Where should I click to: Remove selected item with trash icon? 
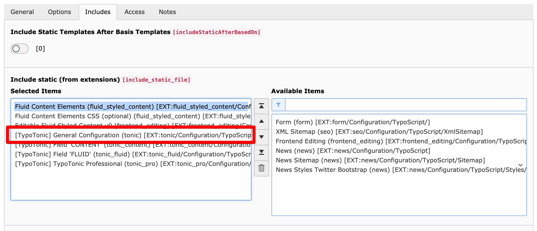coord(261,168)
